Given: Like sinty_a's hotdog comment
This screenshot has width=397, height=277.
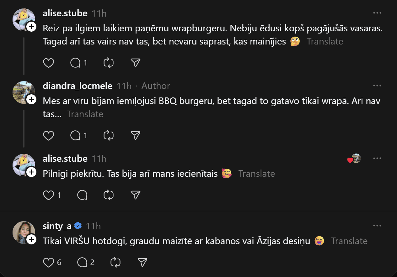Looking at the screenshot, I should coord(48,262).
